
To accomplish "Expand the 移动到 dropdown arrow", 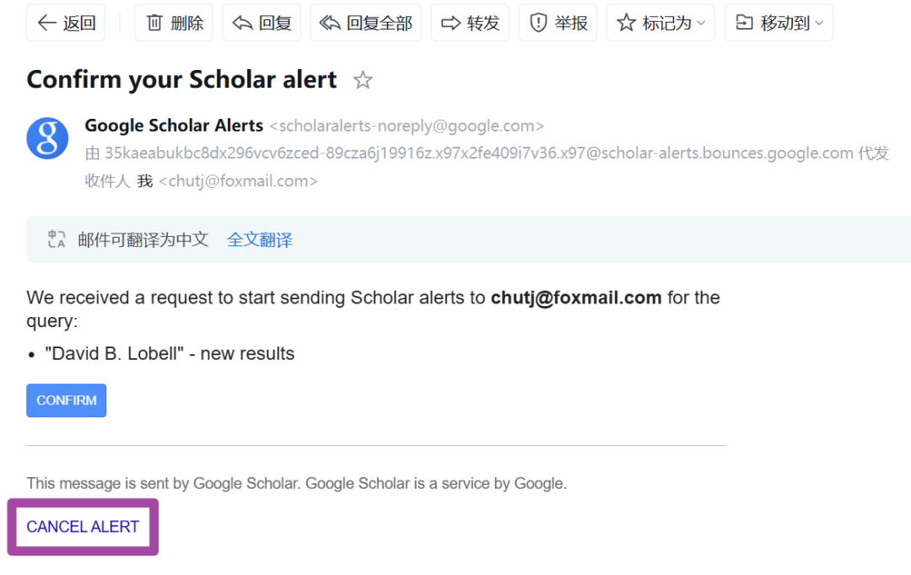I will tap(819, 24).
